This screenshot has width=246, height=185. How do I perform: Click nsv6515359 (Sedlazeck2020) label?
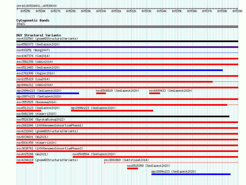point(148,166)
